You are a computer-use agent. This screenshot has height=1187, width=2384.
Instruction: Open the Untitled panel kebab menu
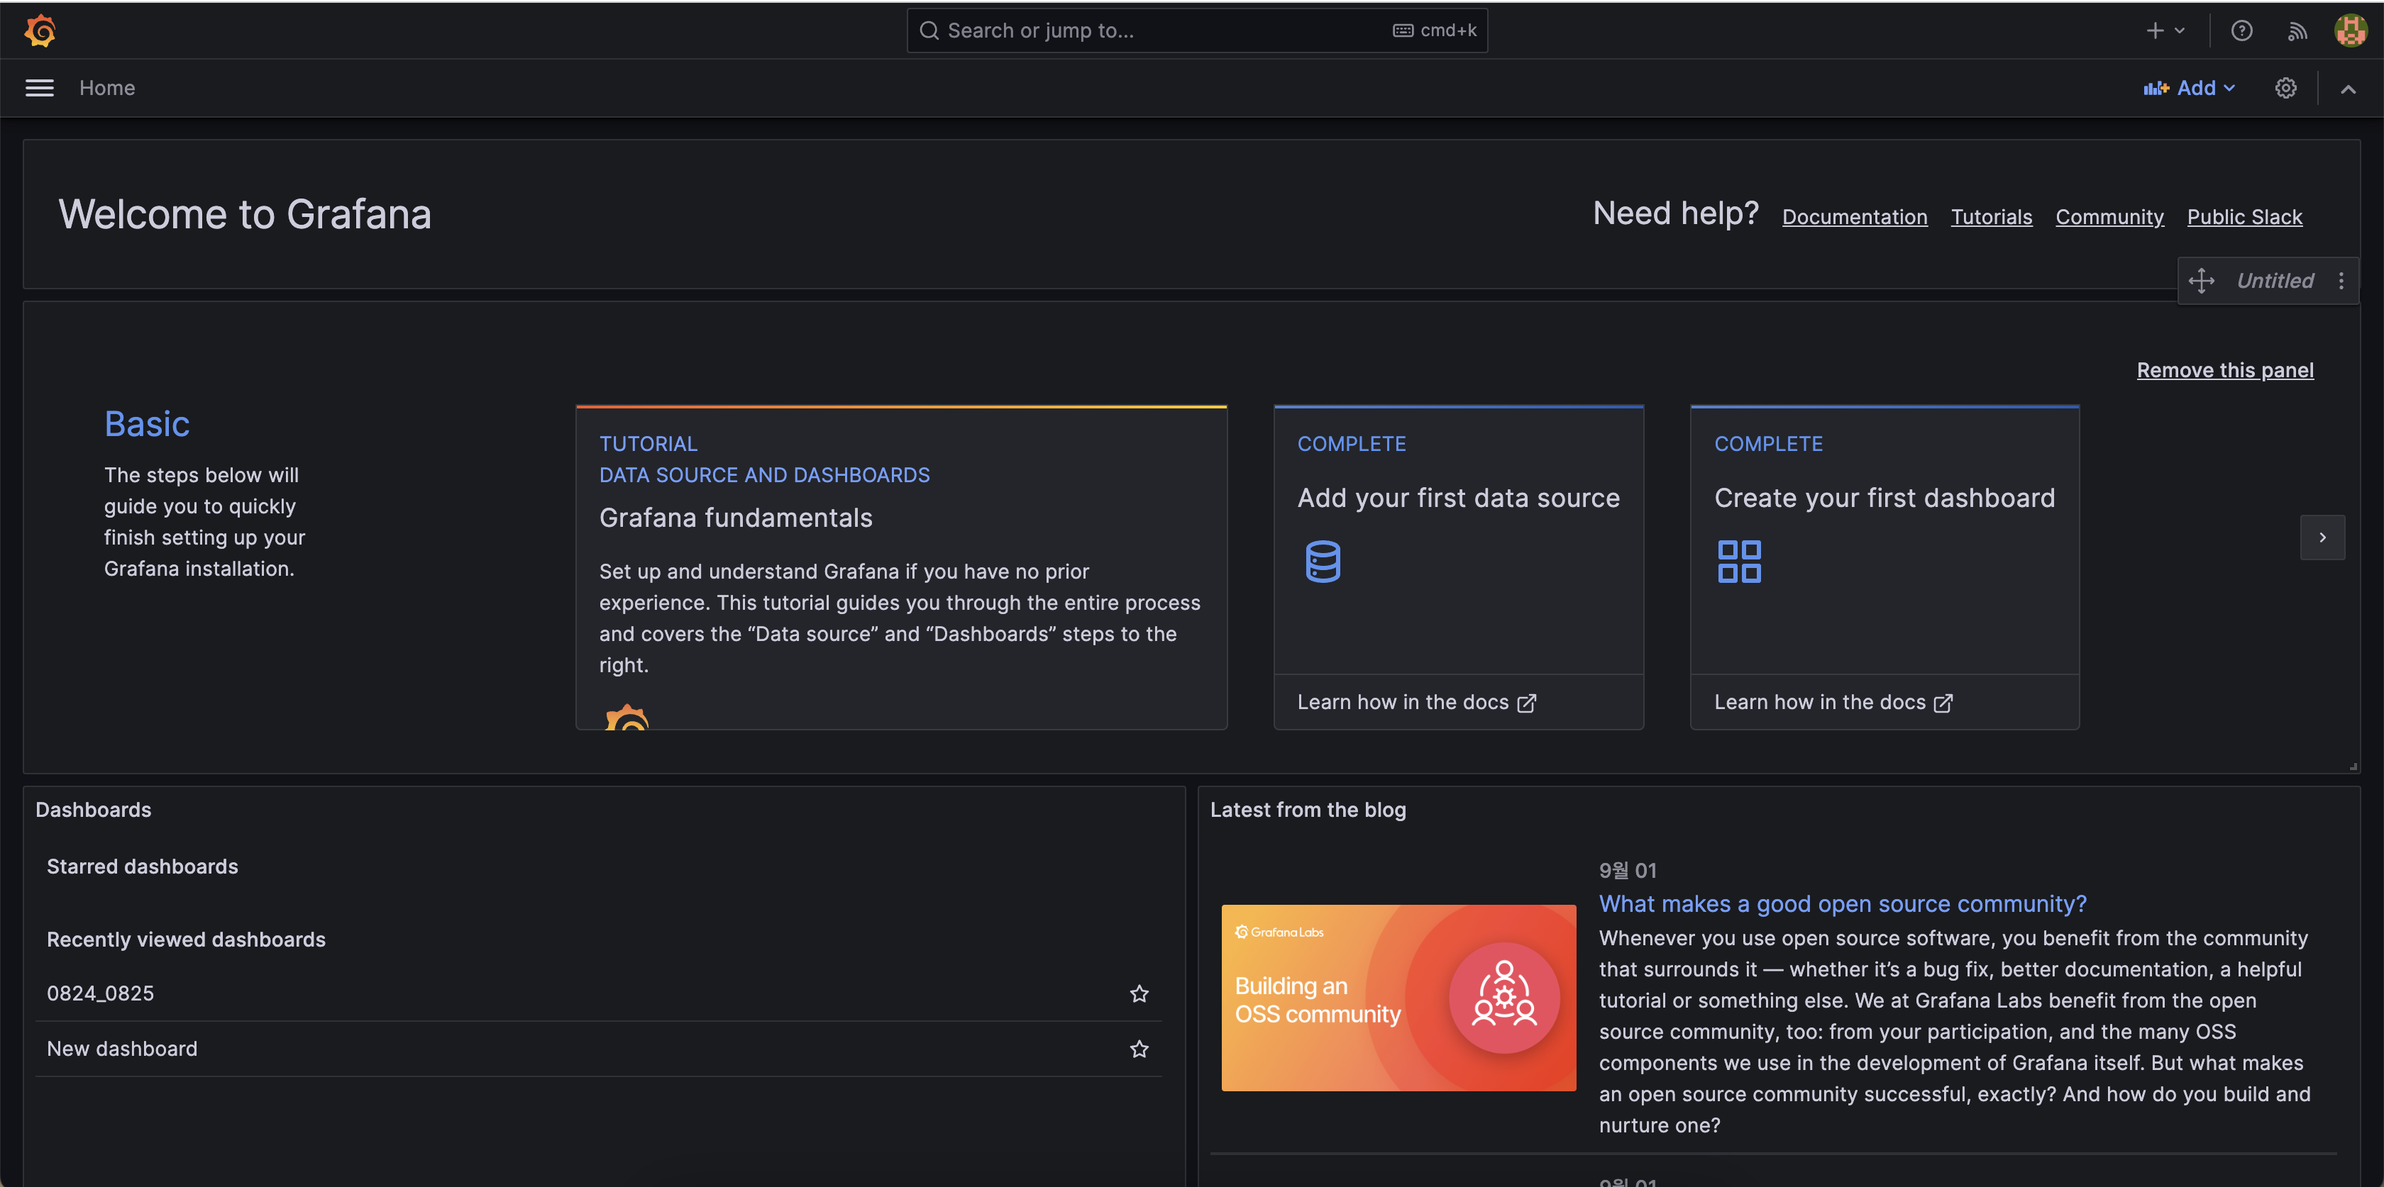2341,280
